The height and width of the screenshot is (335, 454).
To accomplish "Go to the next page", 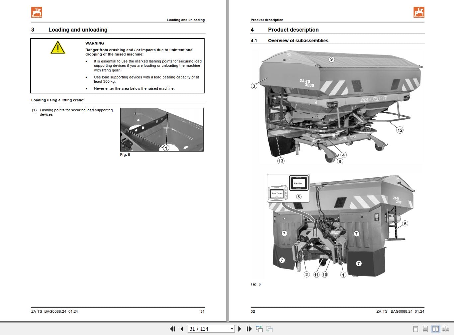I will pos(239,329).
